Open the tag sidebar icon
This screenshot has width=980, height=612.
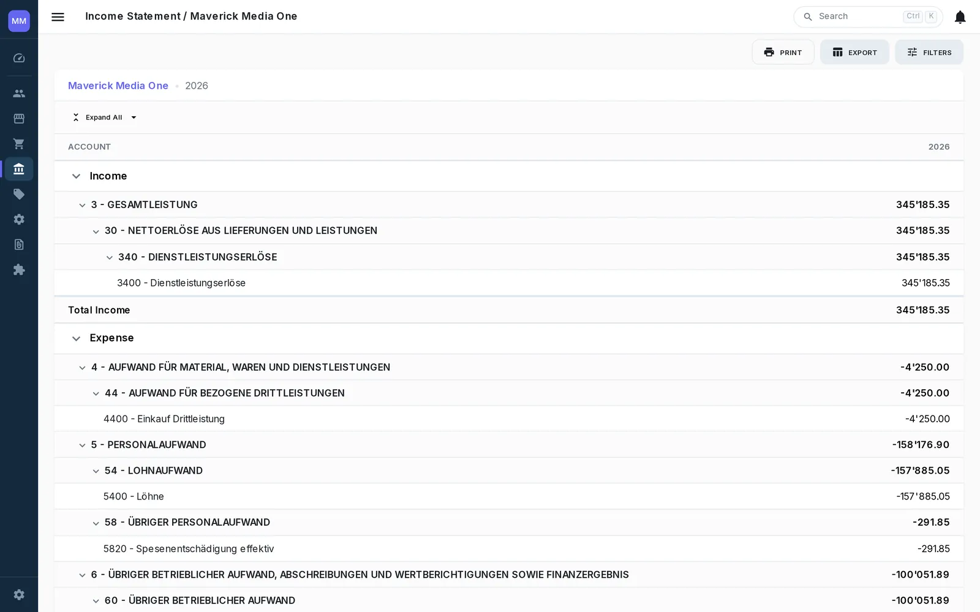[19, 194]
